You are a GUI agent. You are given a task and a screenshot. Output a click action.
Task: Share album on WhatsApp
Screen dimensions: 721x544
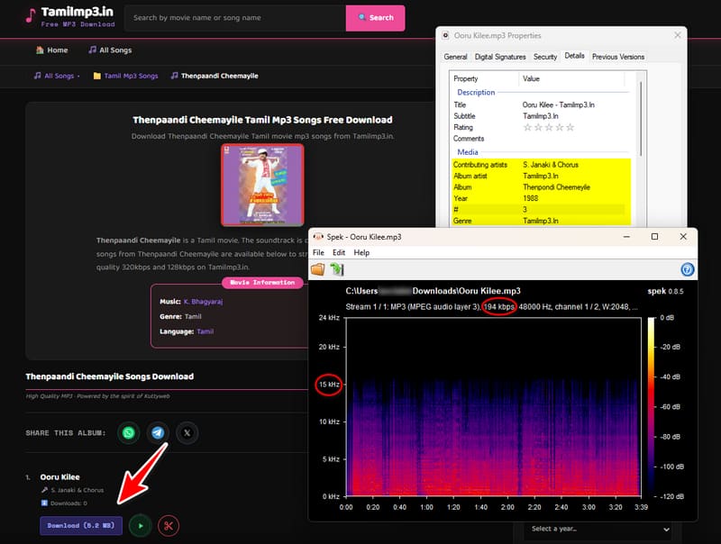coord(128,433)
